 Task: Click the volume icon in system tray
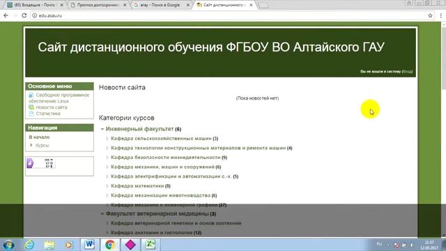click(x=411, y=245)
